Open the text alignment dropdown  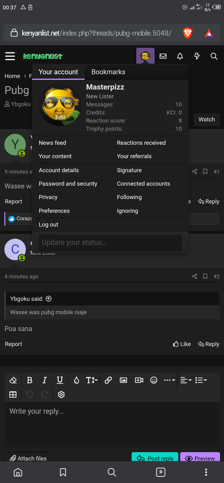[186, 380]
